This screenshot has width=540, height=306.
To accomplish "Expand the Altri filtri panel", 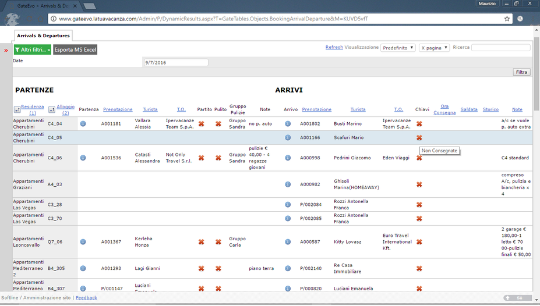I will (32, 50).
